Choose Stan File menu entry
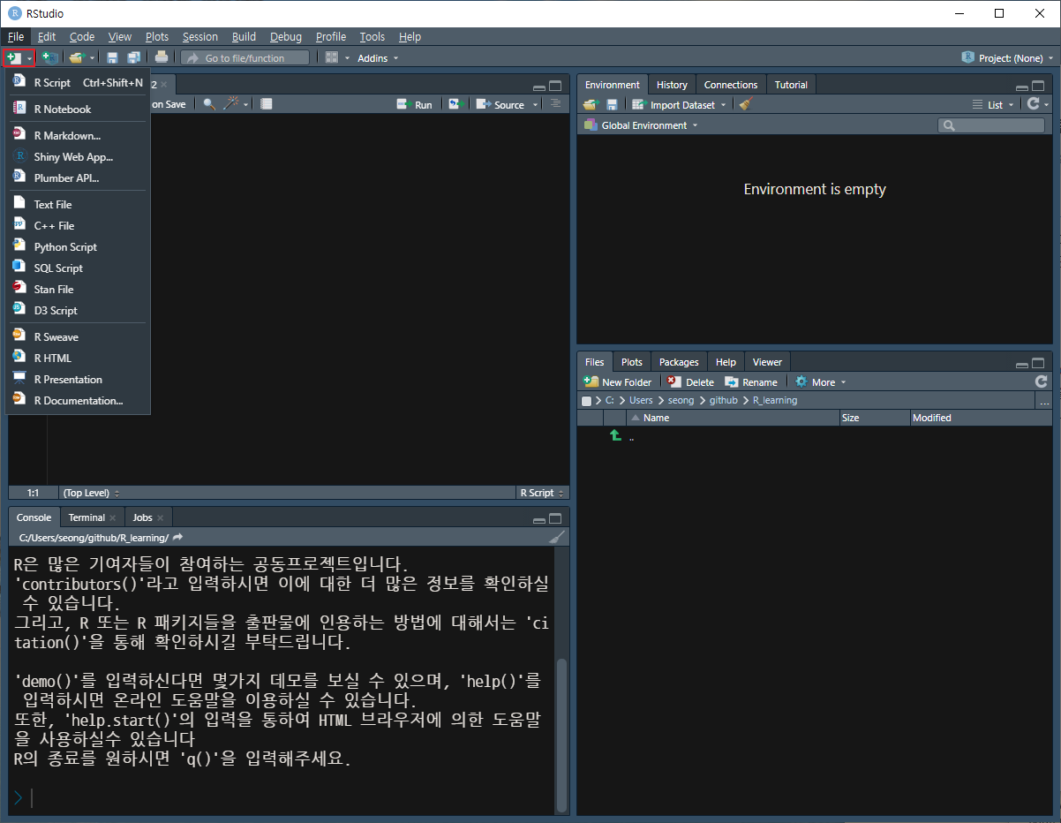 78,289
